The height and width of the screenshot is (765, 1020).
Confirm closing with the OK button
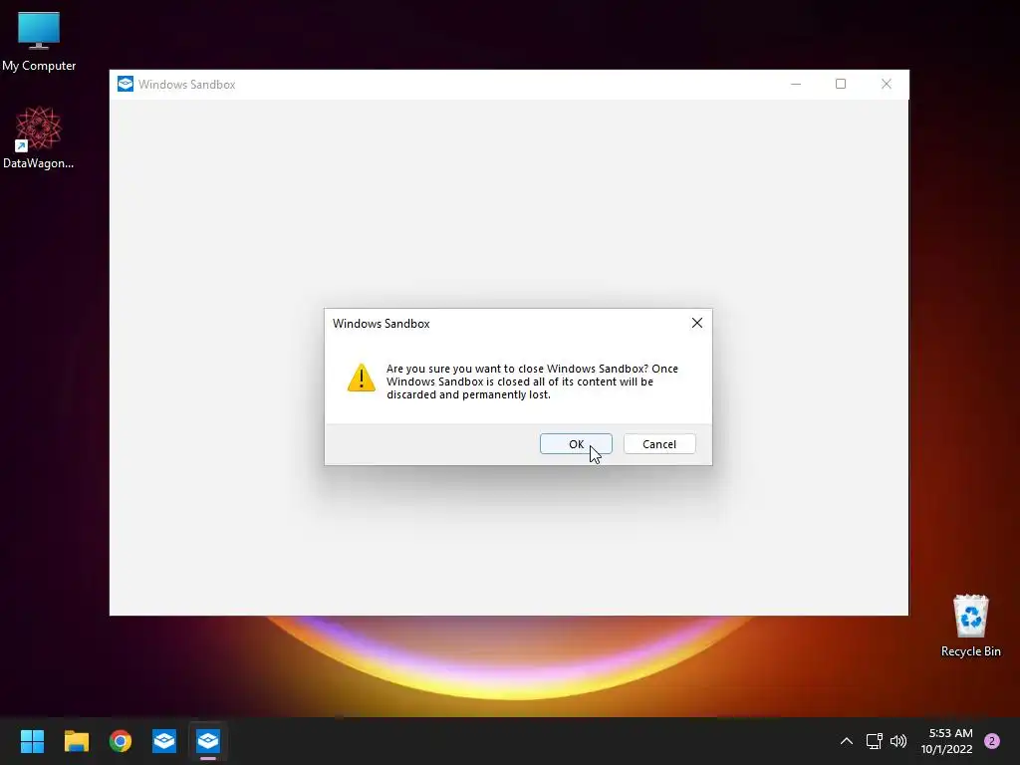click(576, 443)
